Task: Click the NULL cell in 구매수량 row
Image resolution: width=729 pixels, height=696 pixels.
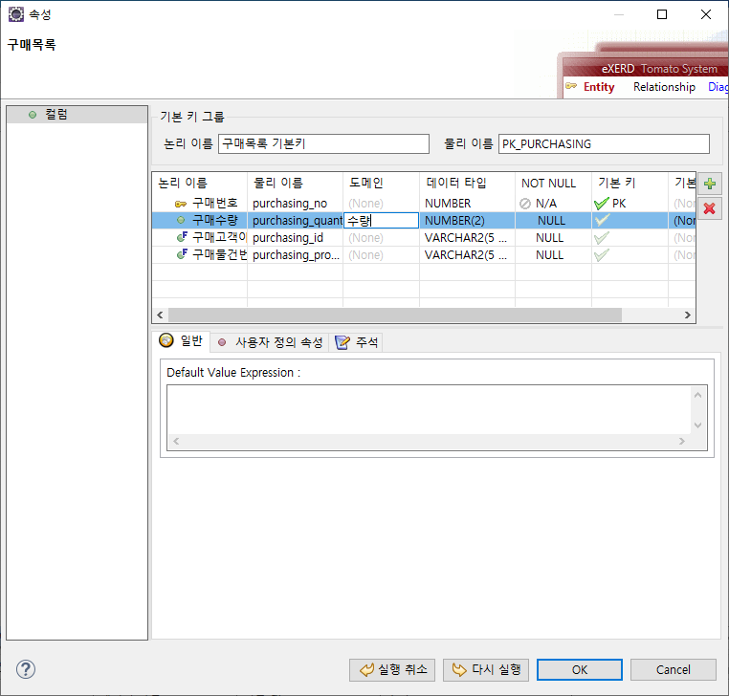Action: [553, 220]
